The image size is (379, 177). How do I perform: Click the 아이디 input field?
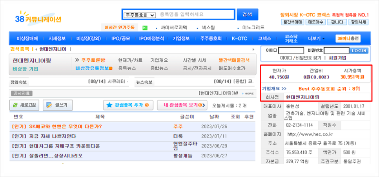[x=291, y=50]
